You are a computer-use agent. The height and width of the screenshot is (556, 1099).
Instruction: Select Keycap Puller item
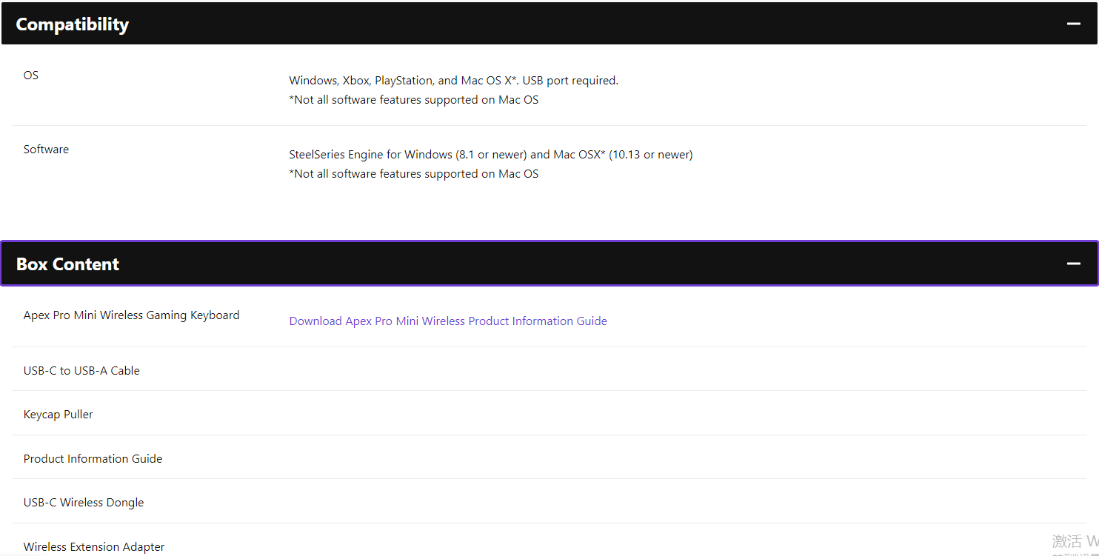(x=58, y=415)
